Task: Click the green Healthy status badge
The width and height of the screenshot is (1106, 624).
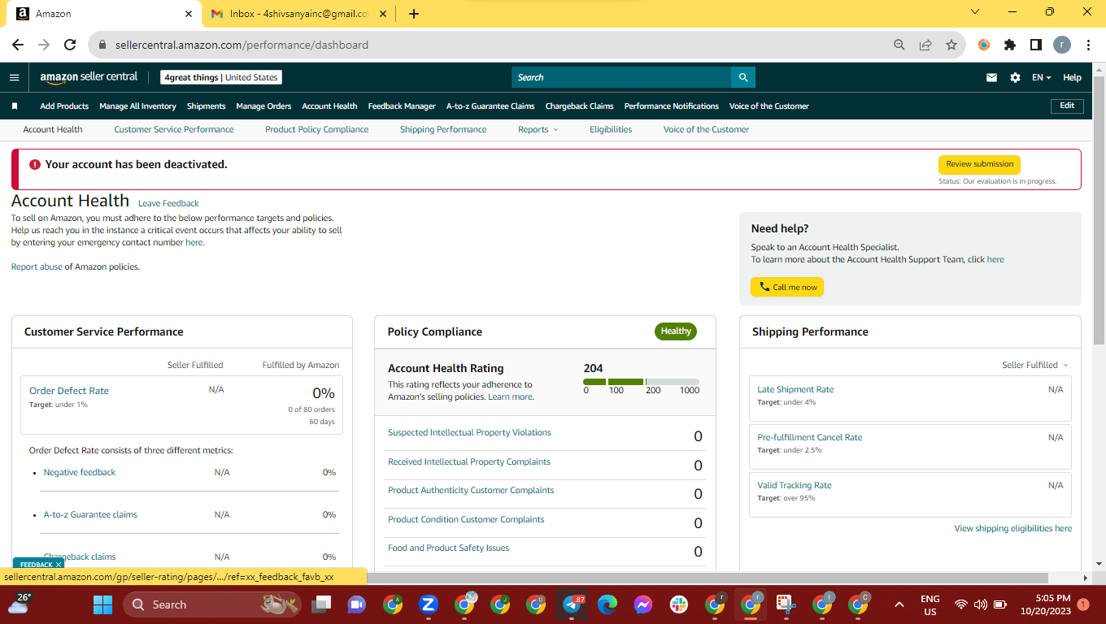Action: tap(676, 331)
